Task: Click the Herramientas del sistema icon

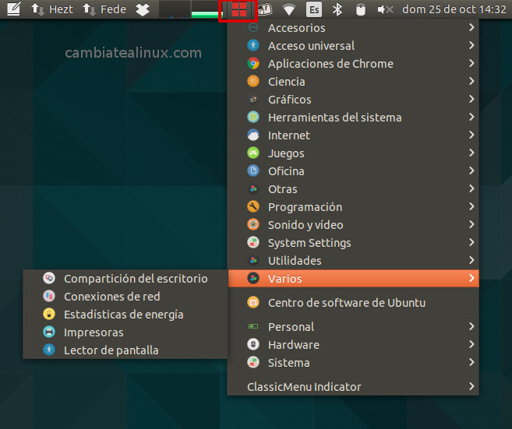Action: click(253, 117)
